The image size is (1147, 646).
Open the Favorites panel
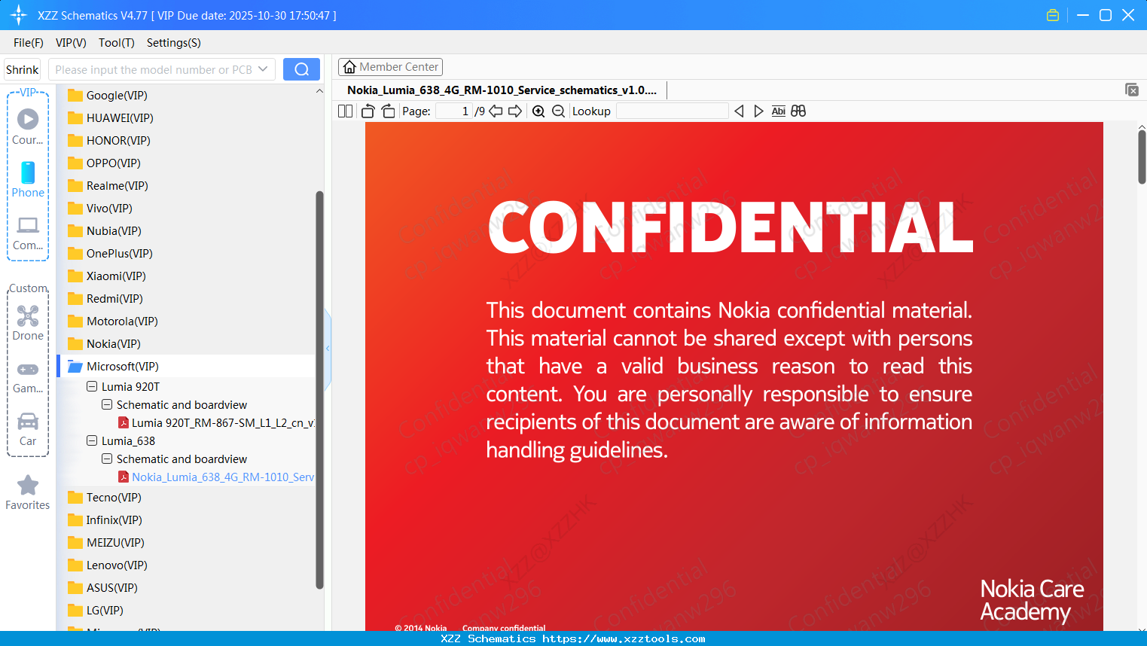27,489
